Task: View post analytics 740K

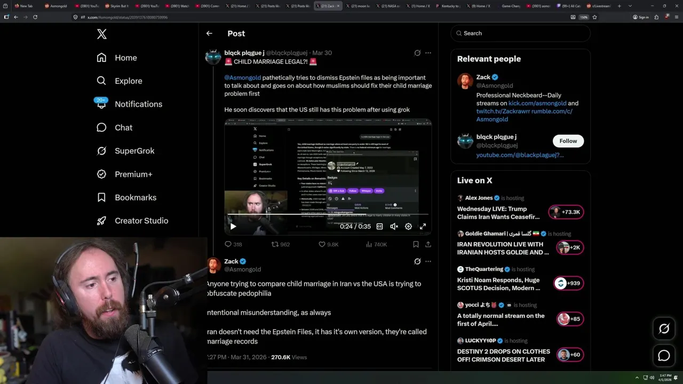Action: (x=376, y=244)
